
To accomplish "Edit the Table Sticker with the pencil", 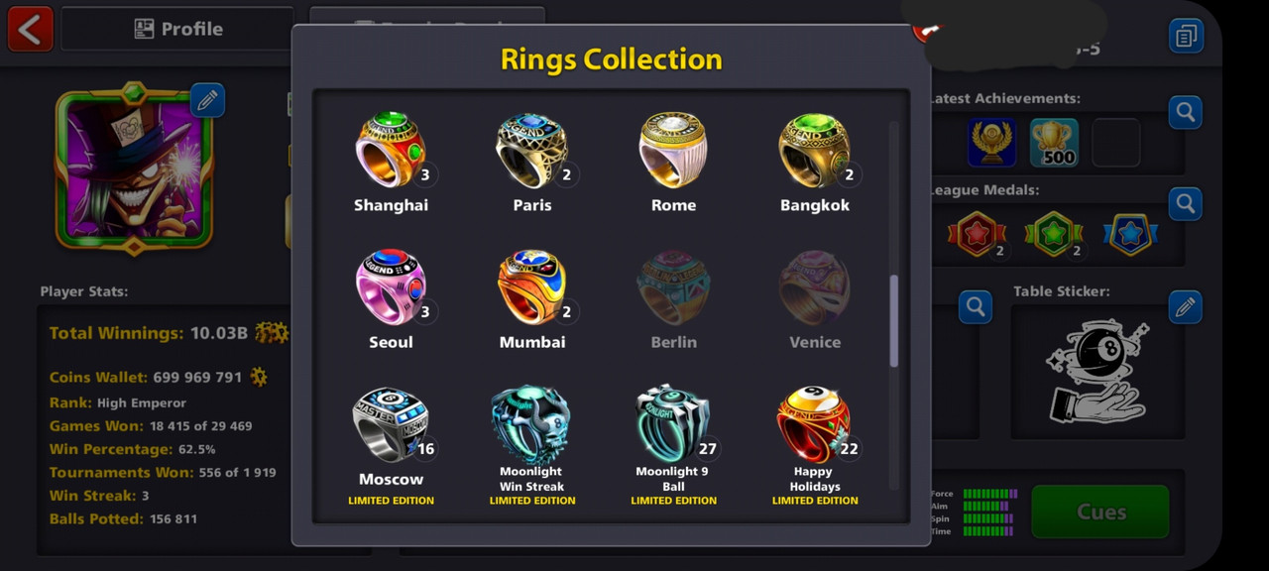I will click(x=1185, y=307).
